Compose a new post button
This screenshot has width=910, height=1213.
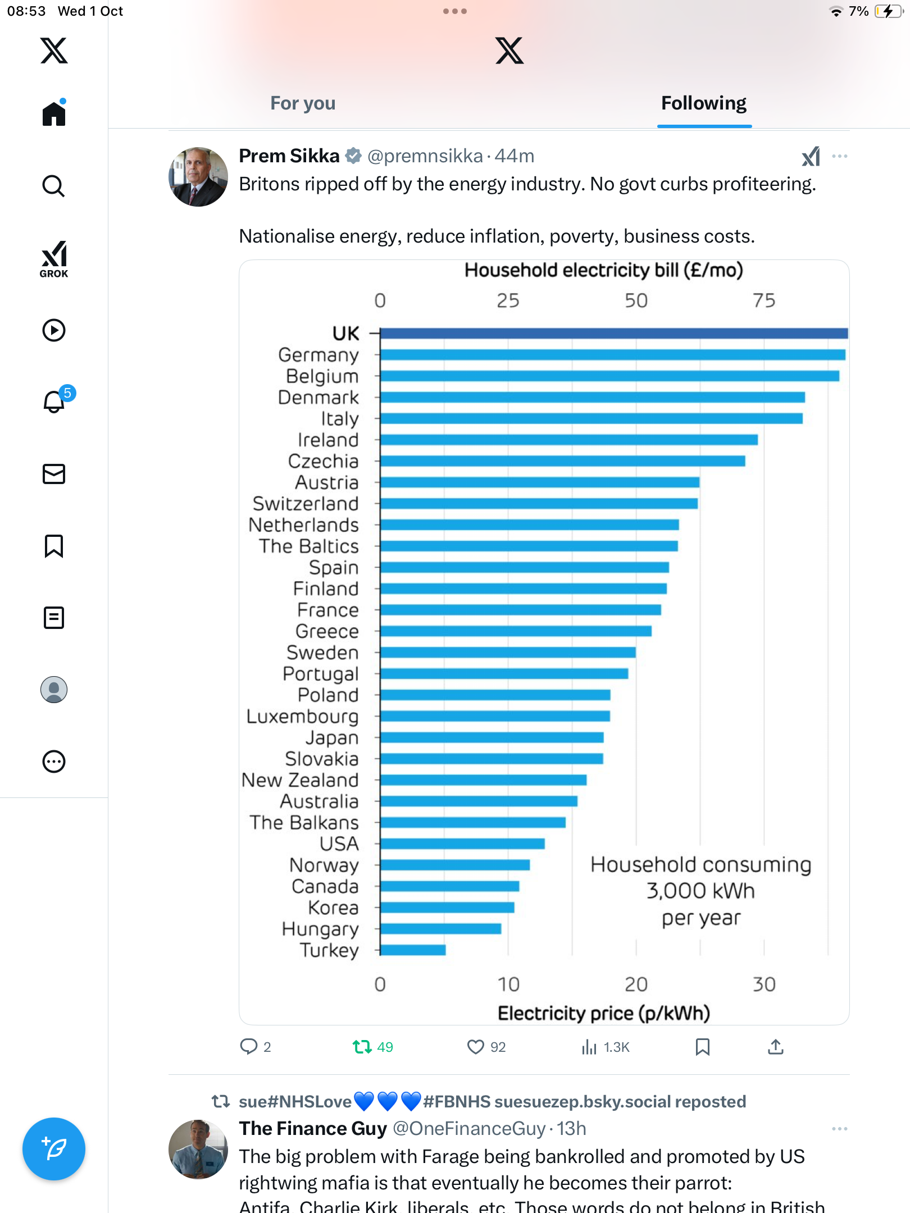click(x=54, y=1149)
